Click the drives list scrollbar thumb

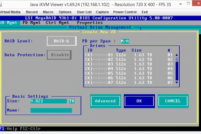coord(177,59)
